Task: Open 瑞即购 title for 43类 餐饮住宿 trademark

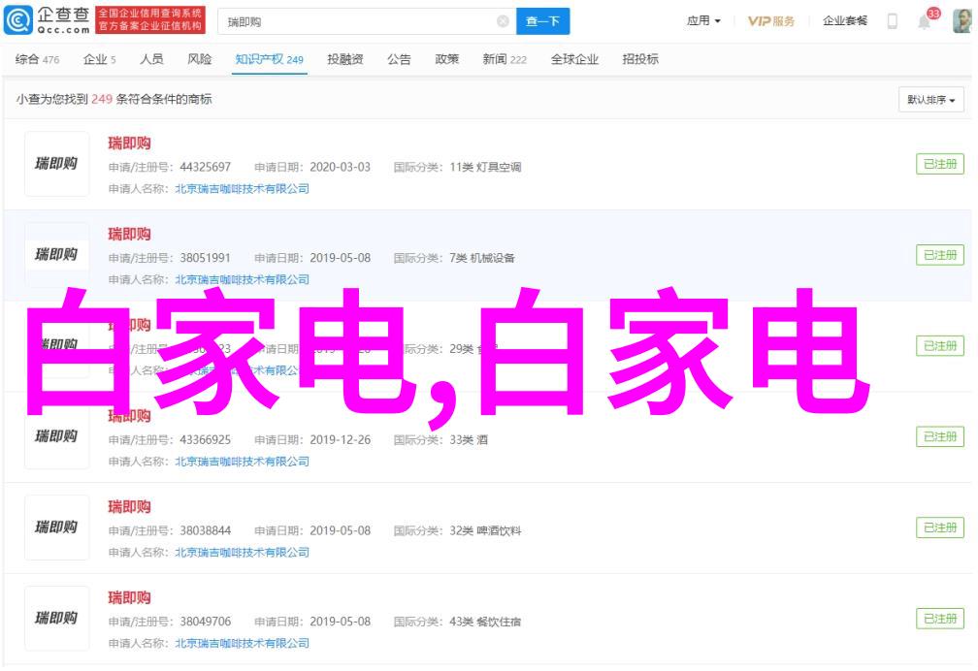Action: (x=129, y=598)
